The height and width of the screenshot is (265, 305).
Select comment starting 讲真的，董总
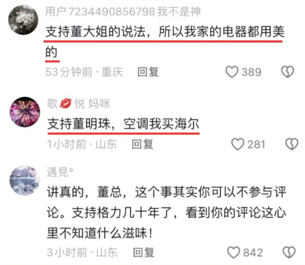166,213
